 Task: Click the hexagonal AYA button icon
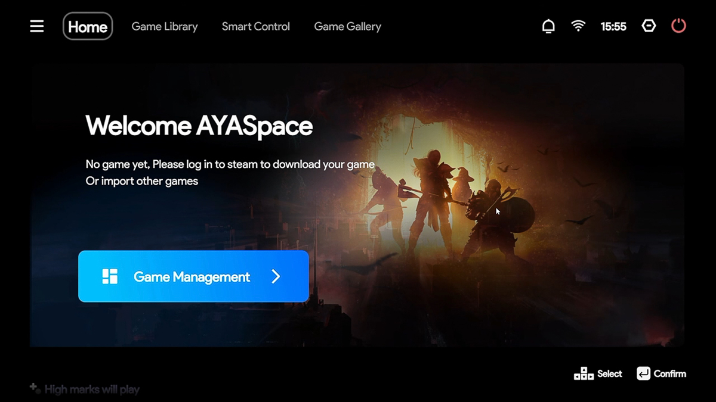(x=649, y=26)
